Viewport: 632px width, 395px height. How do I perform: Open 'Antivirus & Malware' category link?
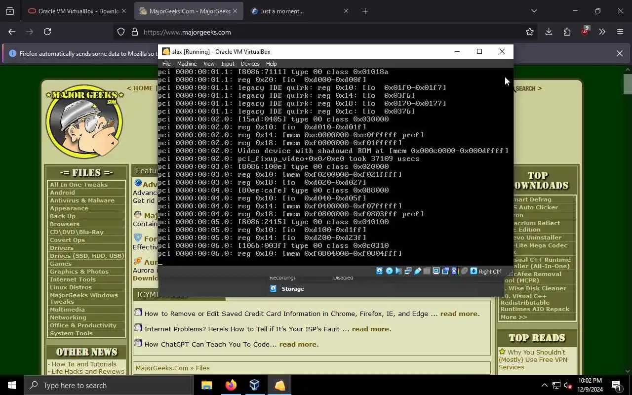point(82,200)
